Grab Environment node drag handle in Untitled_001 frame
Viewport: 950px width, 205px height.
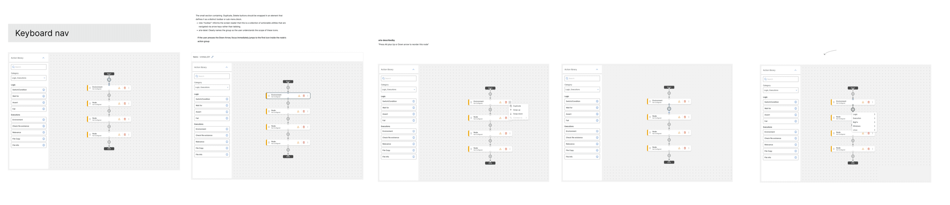269,96
